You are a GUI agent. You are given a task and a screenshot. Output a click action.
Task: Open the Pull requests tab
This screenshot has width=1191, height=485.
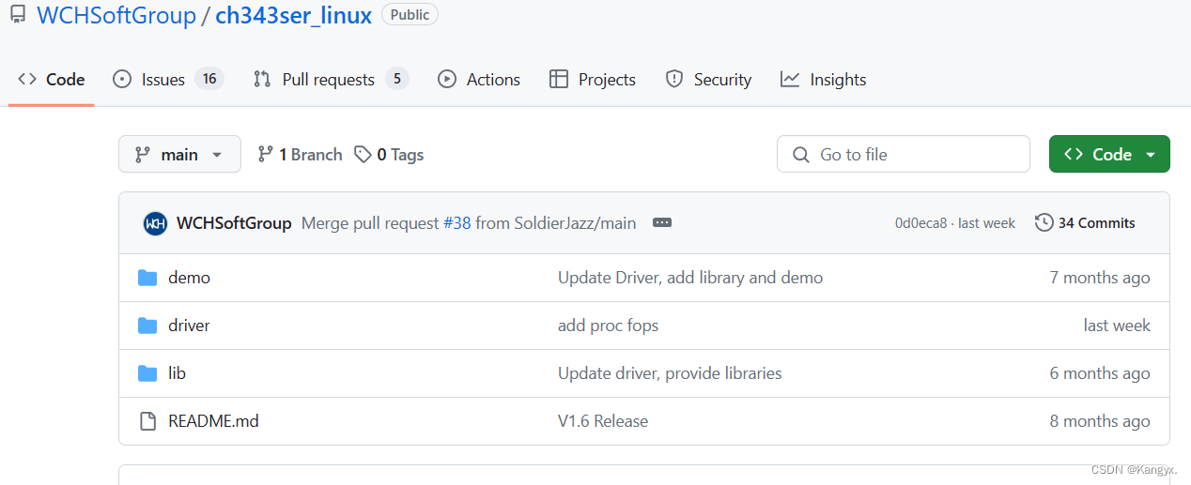click(x=331, y=80)
